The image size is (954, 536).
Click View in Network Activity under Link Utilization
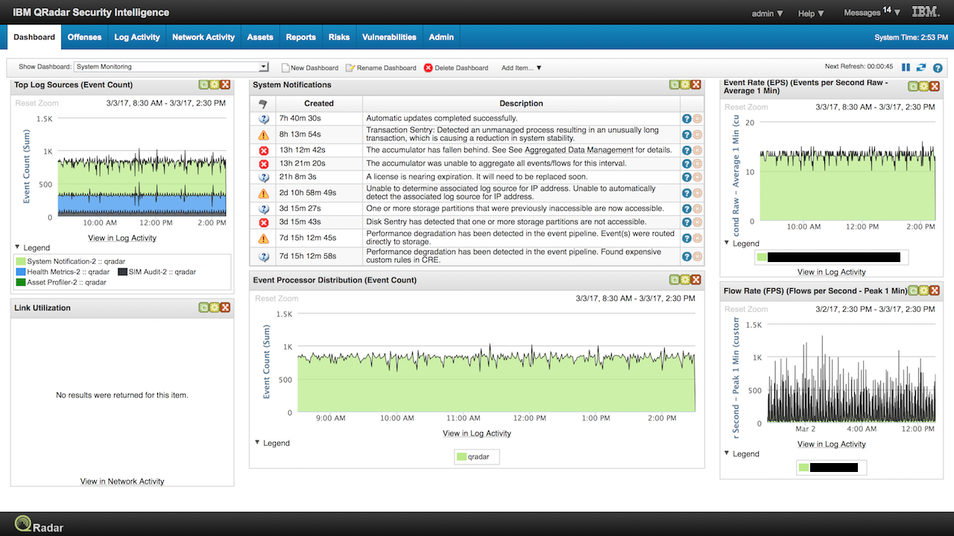121,481
